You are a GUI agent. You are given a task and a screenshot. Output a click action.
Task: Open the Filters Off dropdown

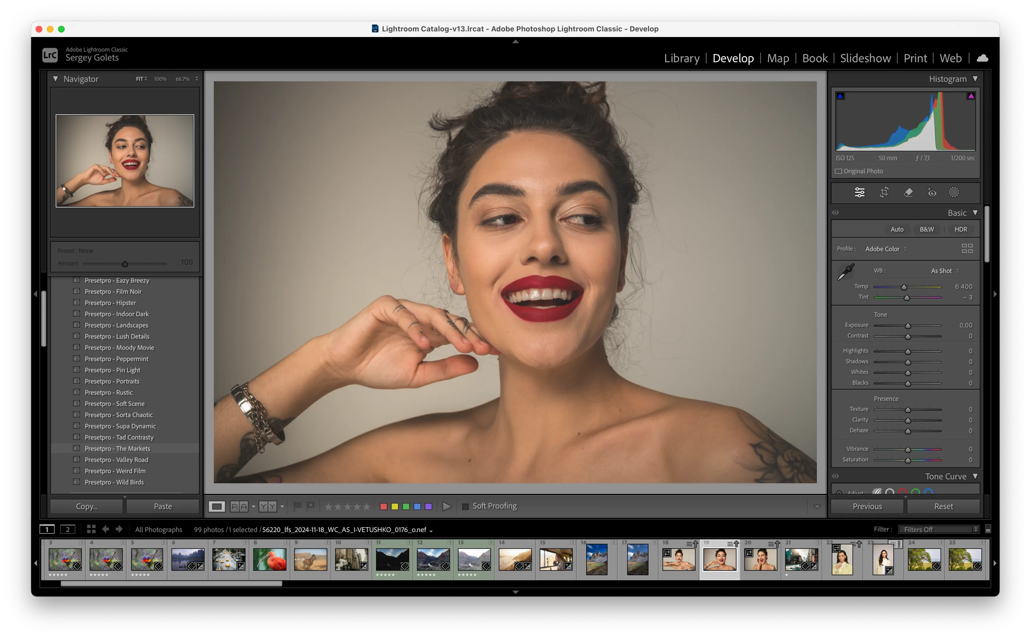coord(938,530)
